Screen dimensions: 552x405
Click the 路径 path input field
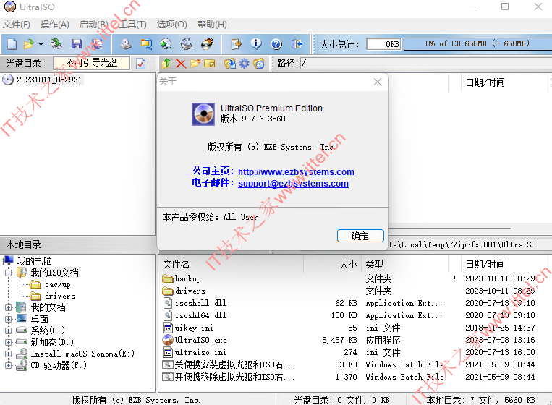tap(426, 64)
